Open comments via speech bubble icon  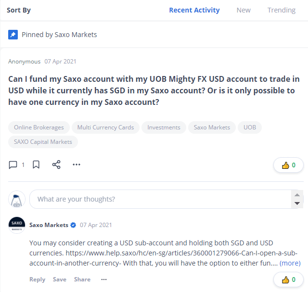tap(13, 165)
